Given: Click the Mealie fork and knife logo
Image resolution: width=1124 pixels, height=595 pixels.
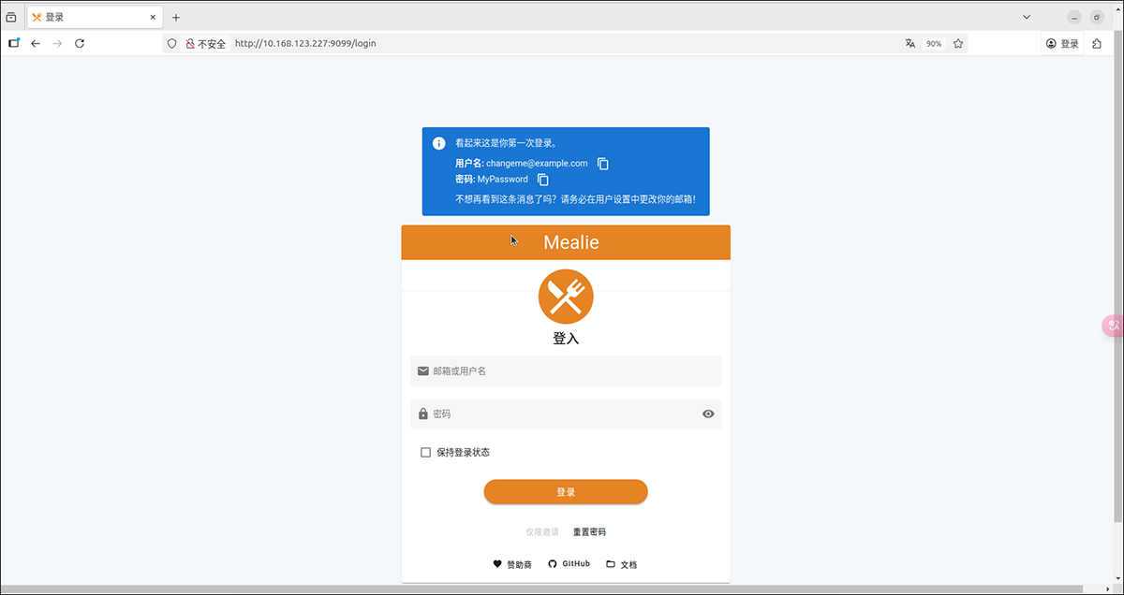Looking at the screenshot, I should 566,297.
